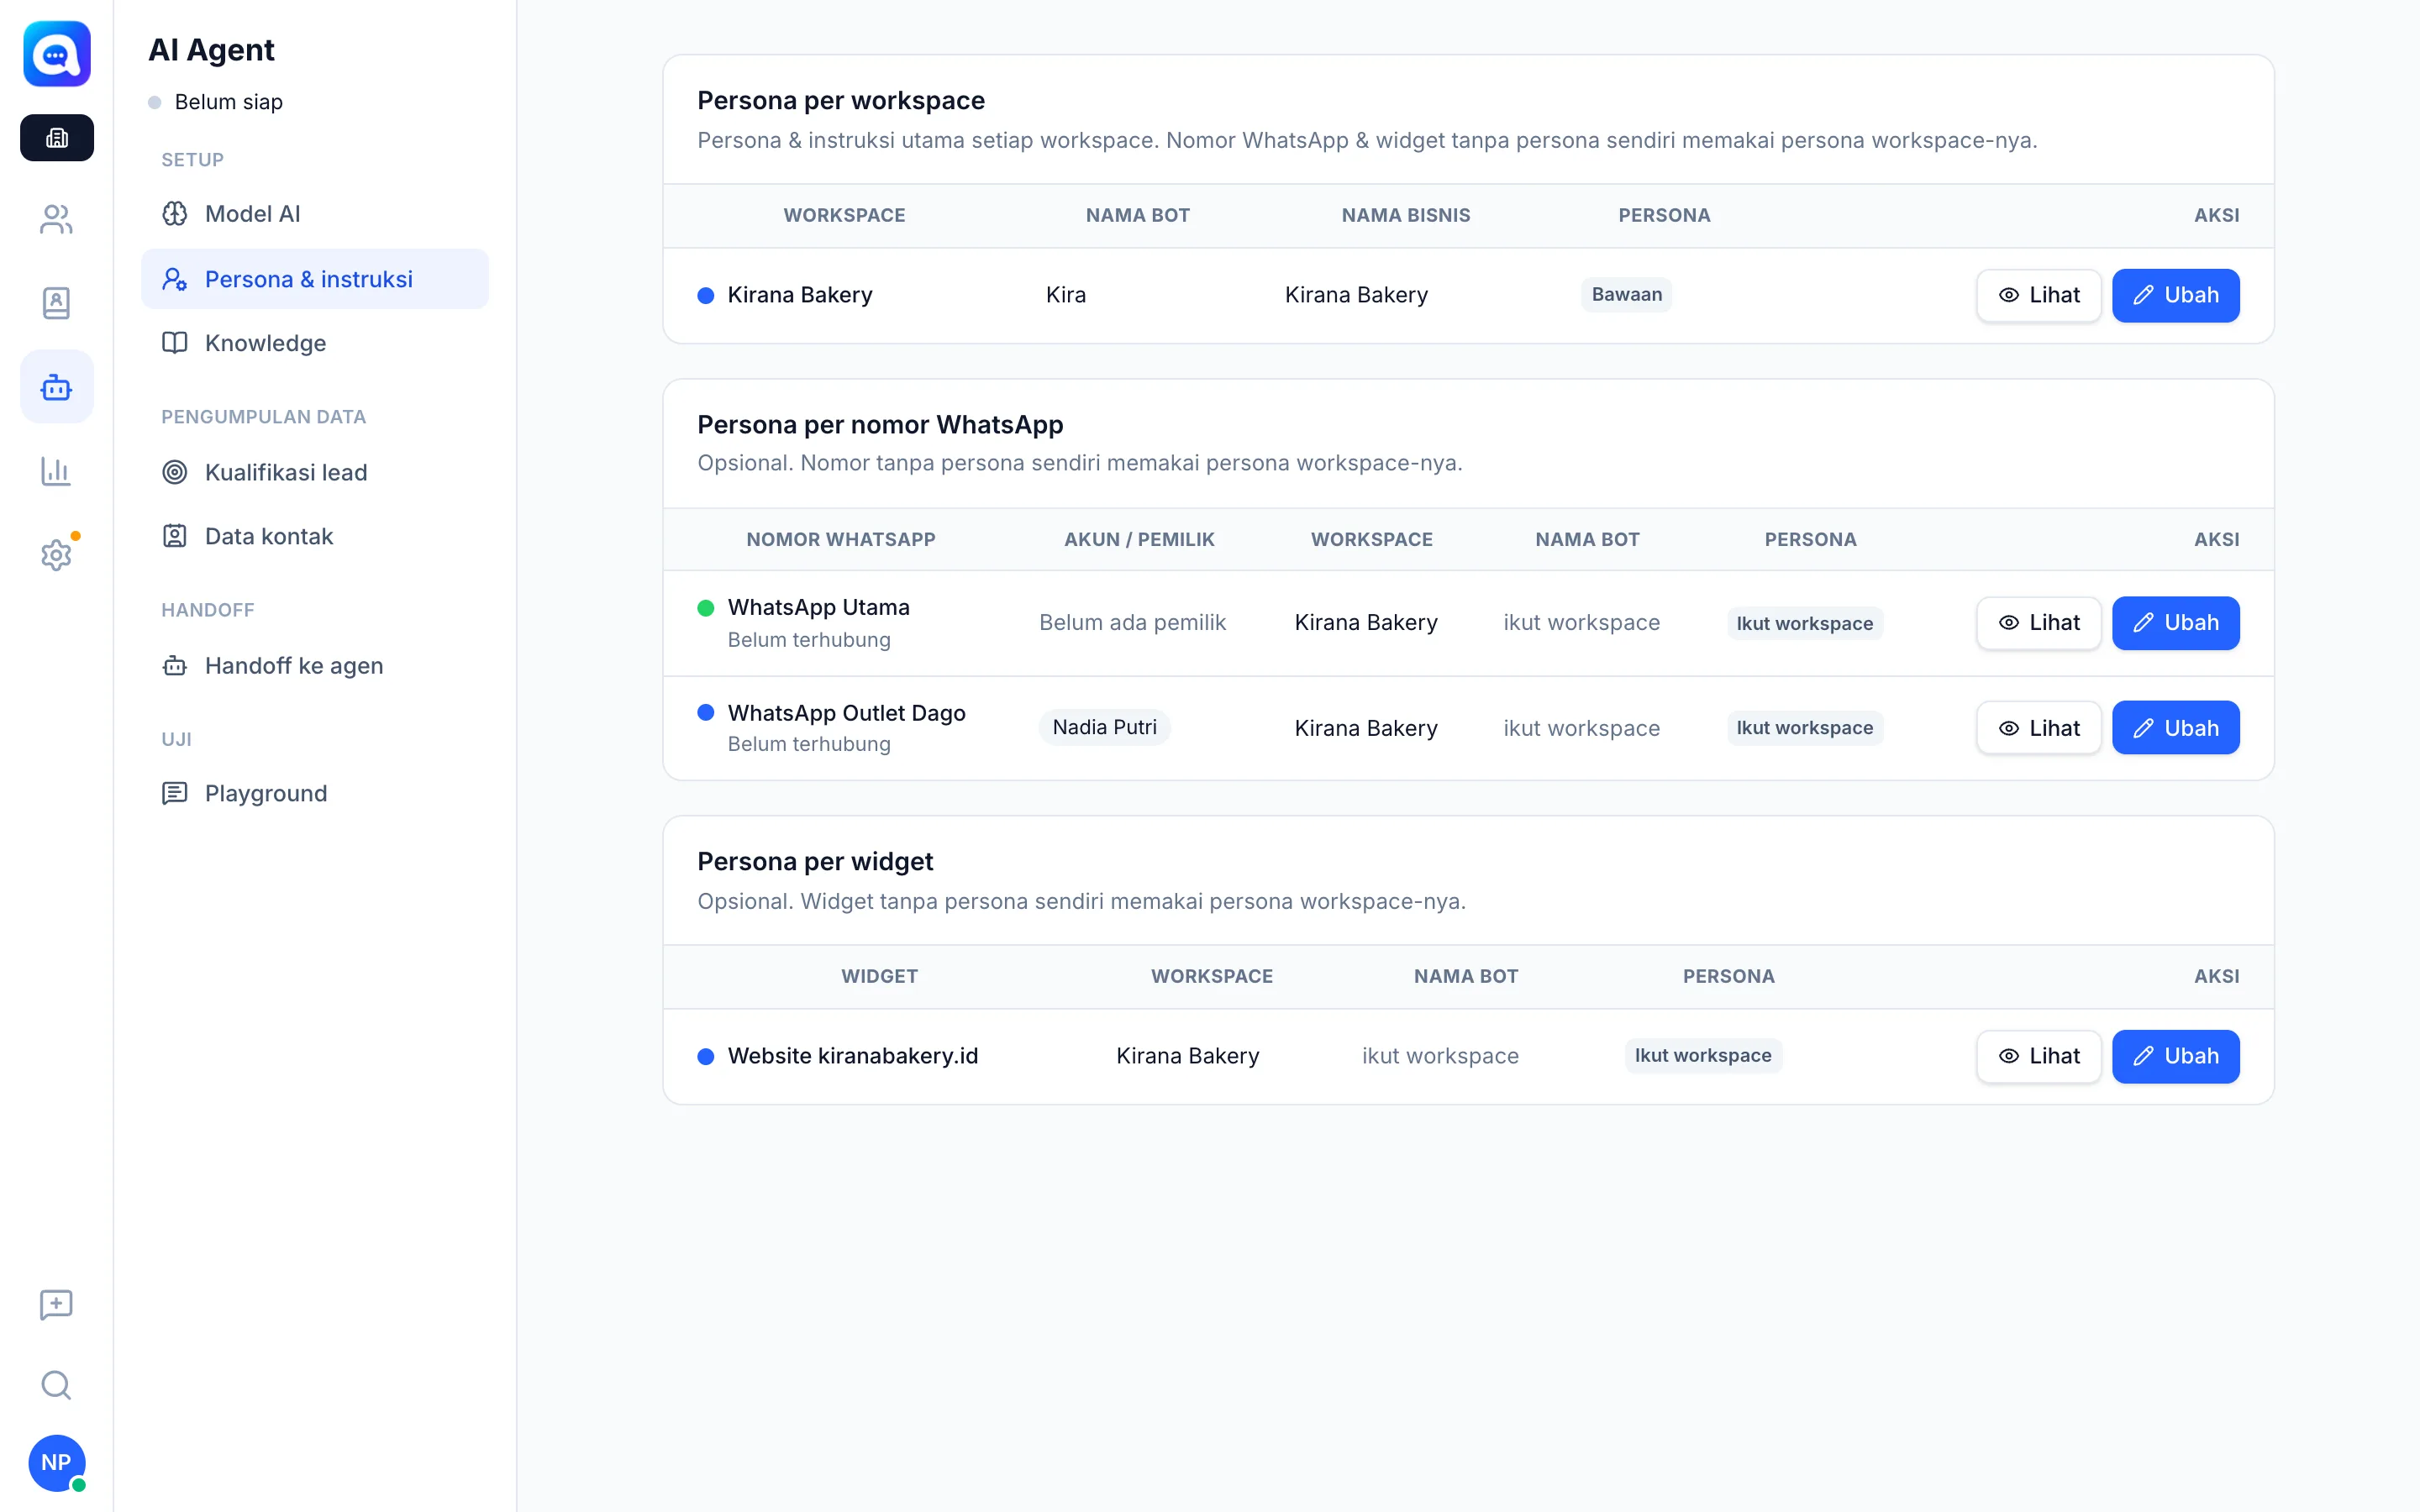Image resolution: width=2420 pixels, height=1512 pixels.
Task: Click the Website kiranabakery.id widget name
Action: click(x=852, y=1056)
